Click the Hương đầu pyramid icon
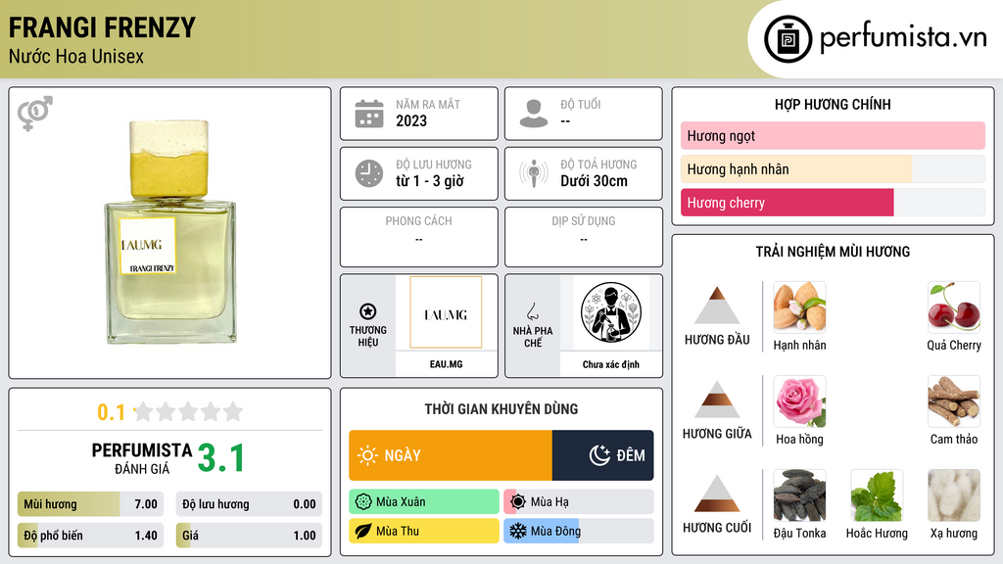 click(717, 305)
